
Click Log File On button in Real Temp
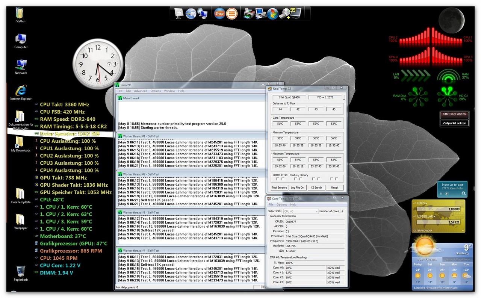point(298,188)
